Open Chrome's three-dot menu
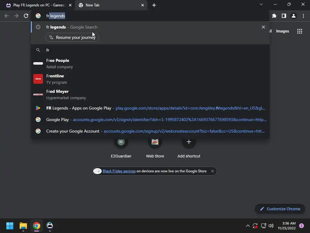The height and width of the screenshot is (233, 310). coord(303,16)
